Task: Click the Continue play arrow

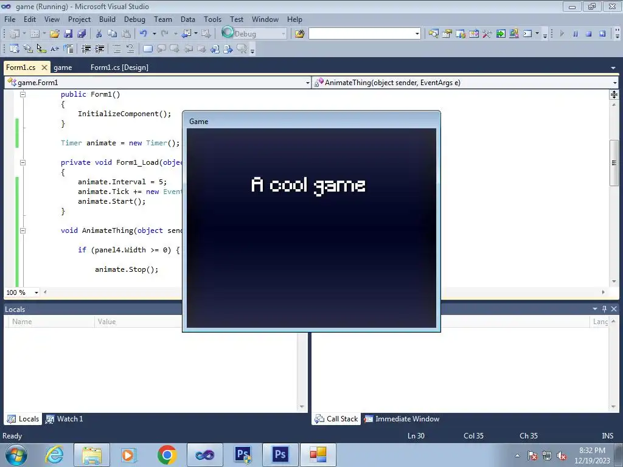Action: pyautogui.click(x=562, y=34)
